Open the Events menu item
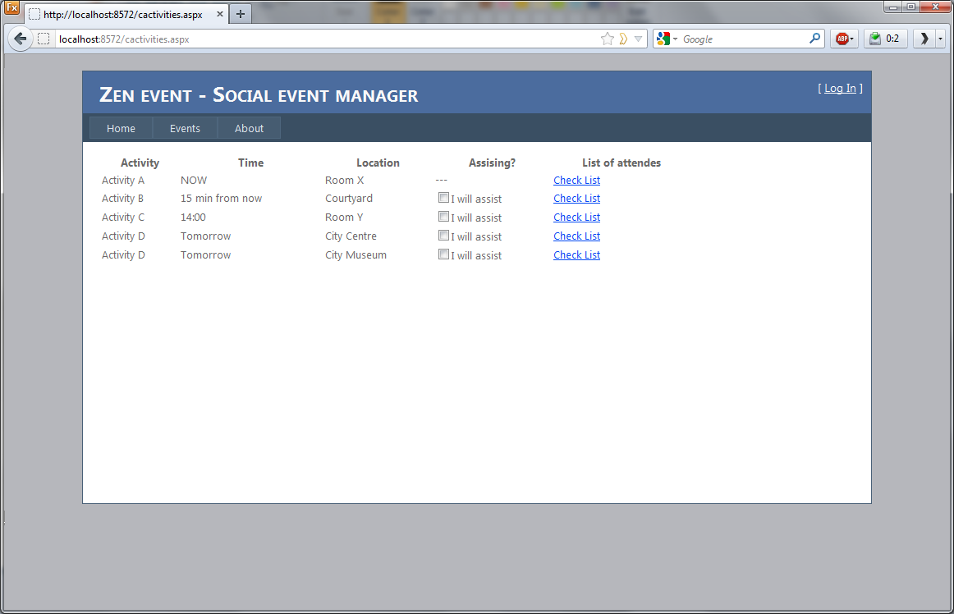 click(x=185, y=128)
